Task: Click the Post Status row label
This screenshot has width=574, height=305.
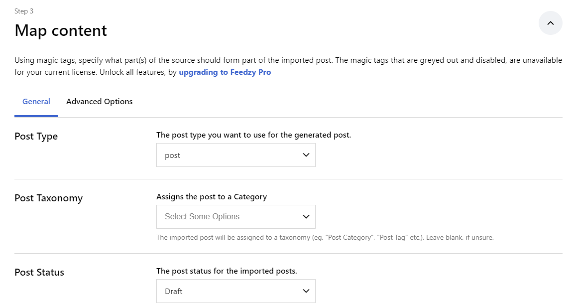Action: tap(39, 272)
